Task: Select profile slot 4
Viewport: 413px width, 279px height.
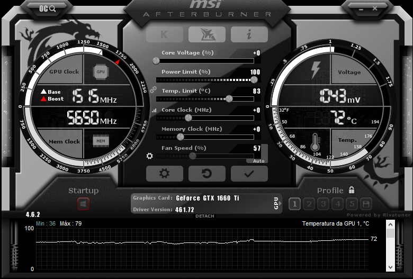Action: pos(337,204)
